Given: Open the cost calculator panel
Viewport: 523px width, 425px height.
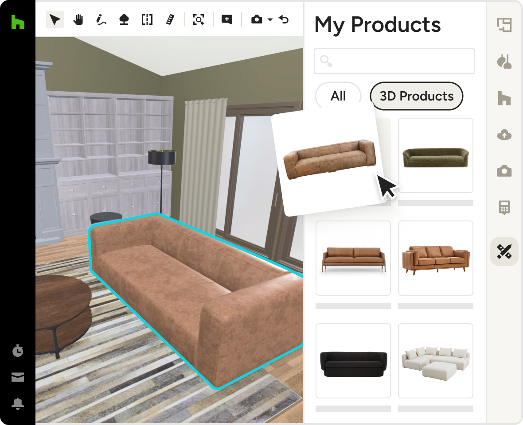Looking at the screenshot, I should [504, 208].
